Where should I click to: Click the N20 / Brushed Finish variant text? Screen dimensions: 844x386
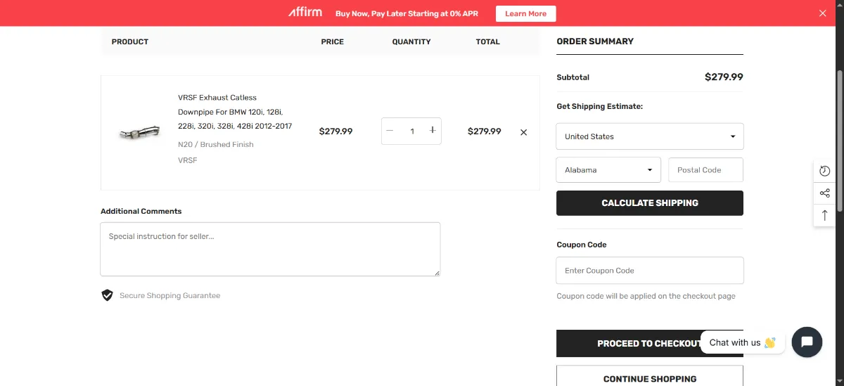(215, 145)
